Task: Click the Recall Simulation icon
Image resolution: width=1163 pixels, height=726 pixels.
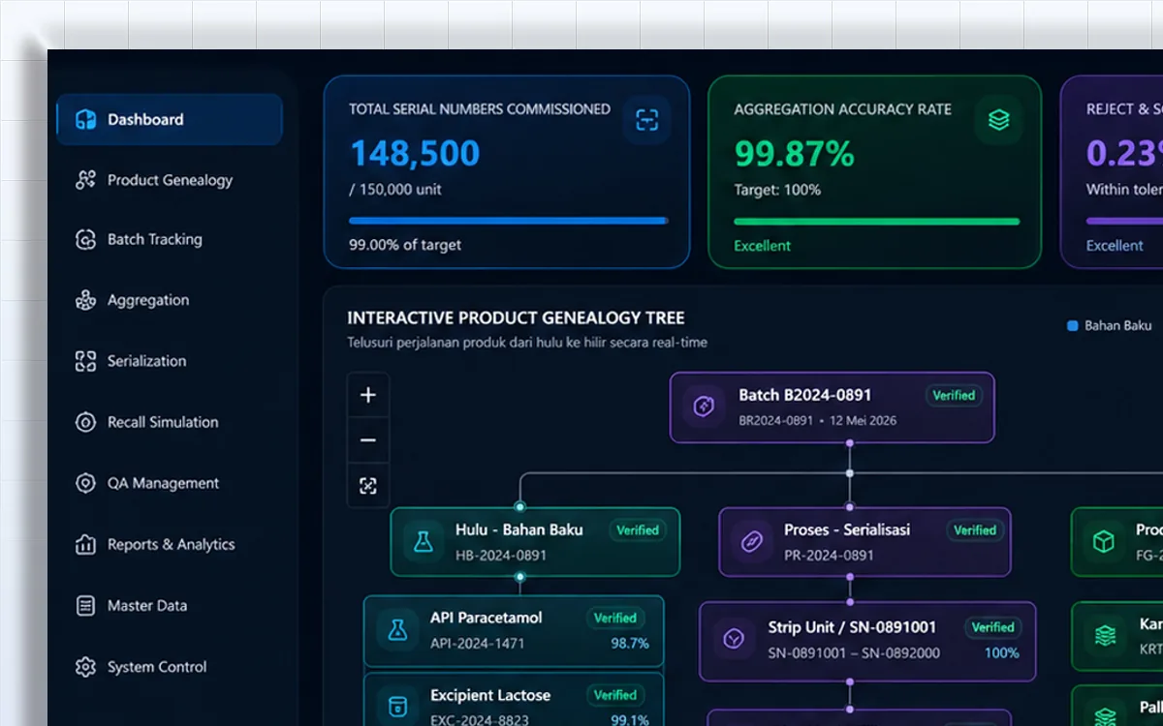Action: pyautogui.click(x=85, y=422)
